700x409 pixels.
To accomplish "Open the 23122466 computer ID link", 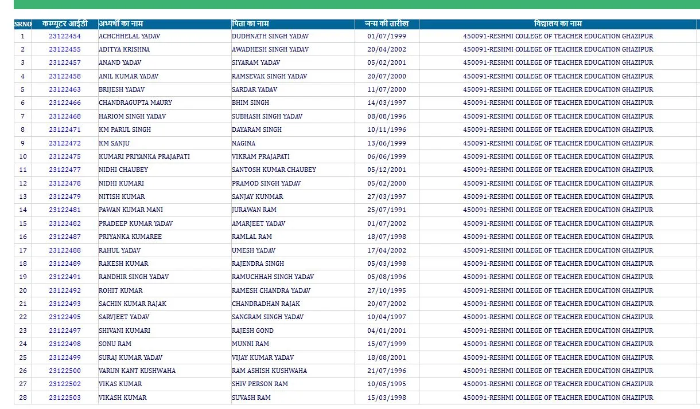I will coord(65,103).
